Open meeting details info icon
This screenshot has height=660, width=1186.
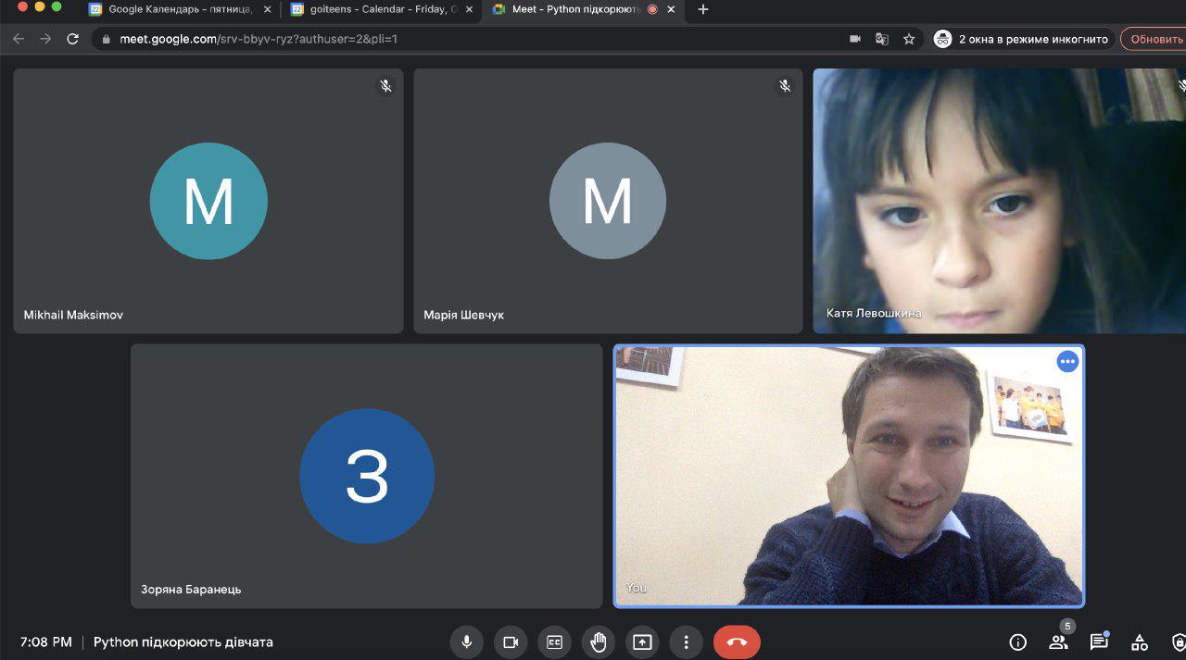(1017, 642)
